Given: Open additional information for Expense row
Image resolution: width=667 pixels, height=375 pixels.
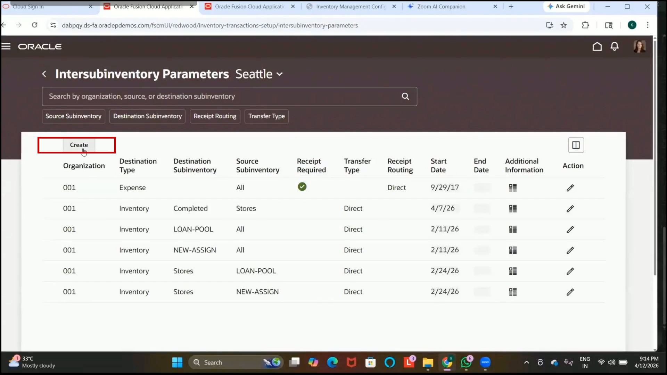Looking at the screenshot, I should pos(513,188).
